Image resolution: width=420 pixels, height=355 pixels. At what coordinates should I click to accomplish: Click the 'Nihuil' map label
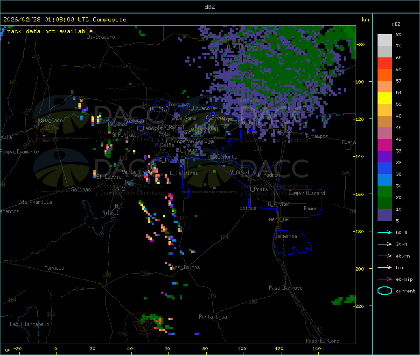[x=110, y=213]
